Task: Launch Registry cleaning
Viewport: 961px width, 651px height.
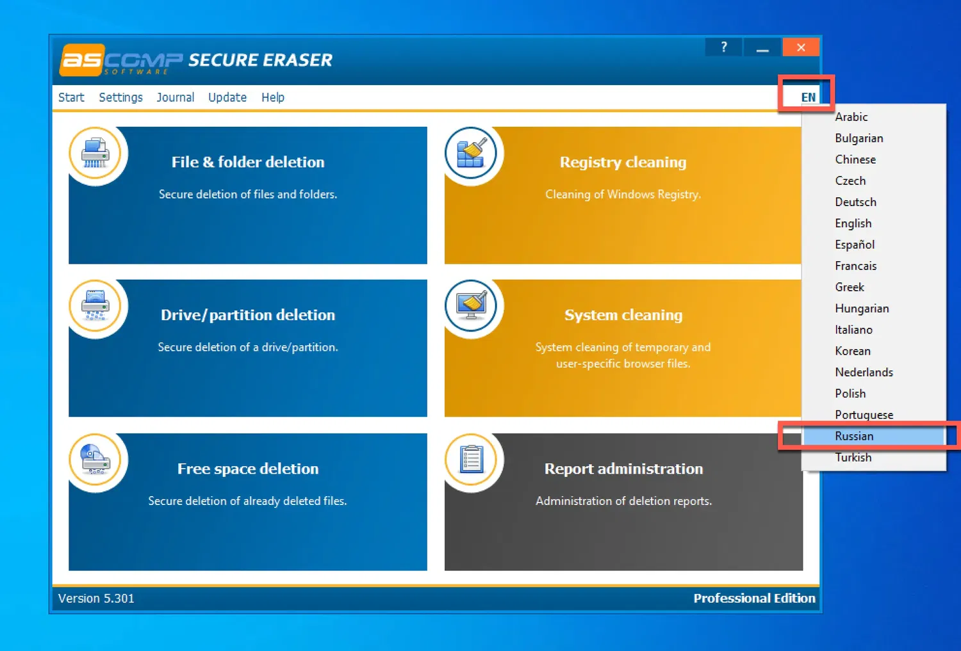Action: point(623,162)
